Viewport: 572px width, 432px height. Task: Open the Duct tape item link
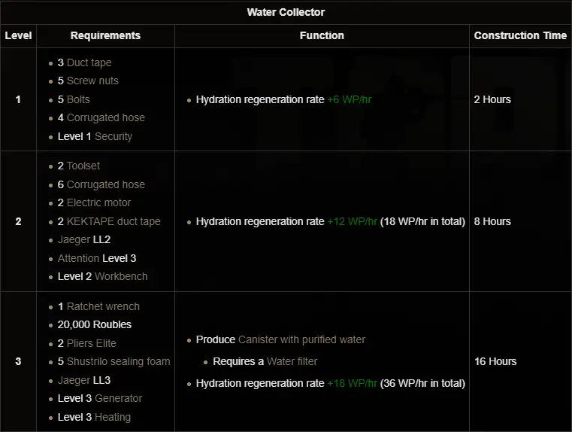89,62
